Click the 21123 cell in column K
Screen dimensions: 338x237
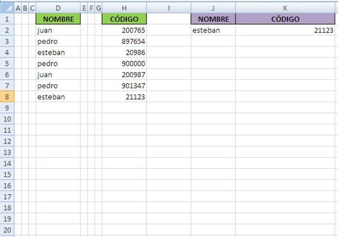tap(287, 30)
